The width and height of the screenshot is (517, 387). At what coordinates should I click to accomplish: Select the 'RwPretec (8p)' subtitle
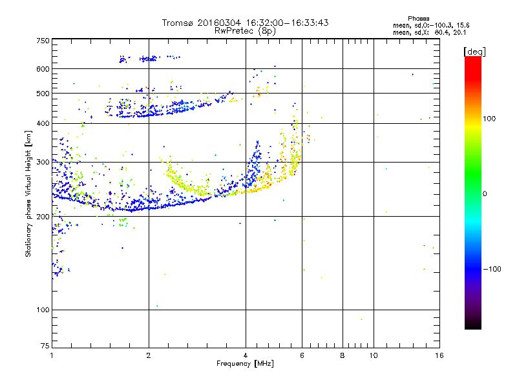click(245, 31)
